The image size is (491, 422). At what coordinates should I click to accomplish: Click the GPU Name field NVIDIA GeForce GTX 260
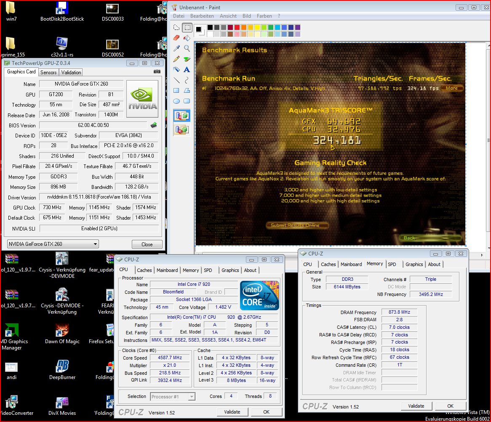click(81, 84)
